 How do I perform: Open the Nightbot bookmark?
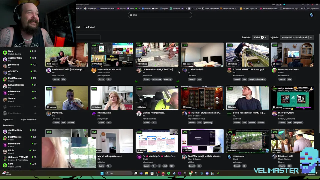click(164, 8)
